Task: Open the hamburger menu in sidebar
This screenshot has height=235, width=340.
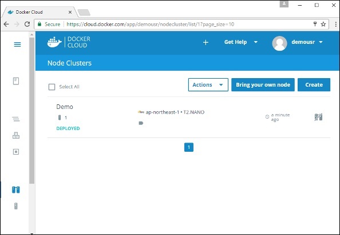Action: [17, 44]
